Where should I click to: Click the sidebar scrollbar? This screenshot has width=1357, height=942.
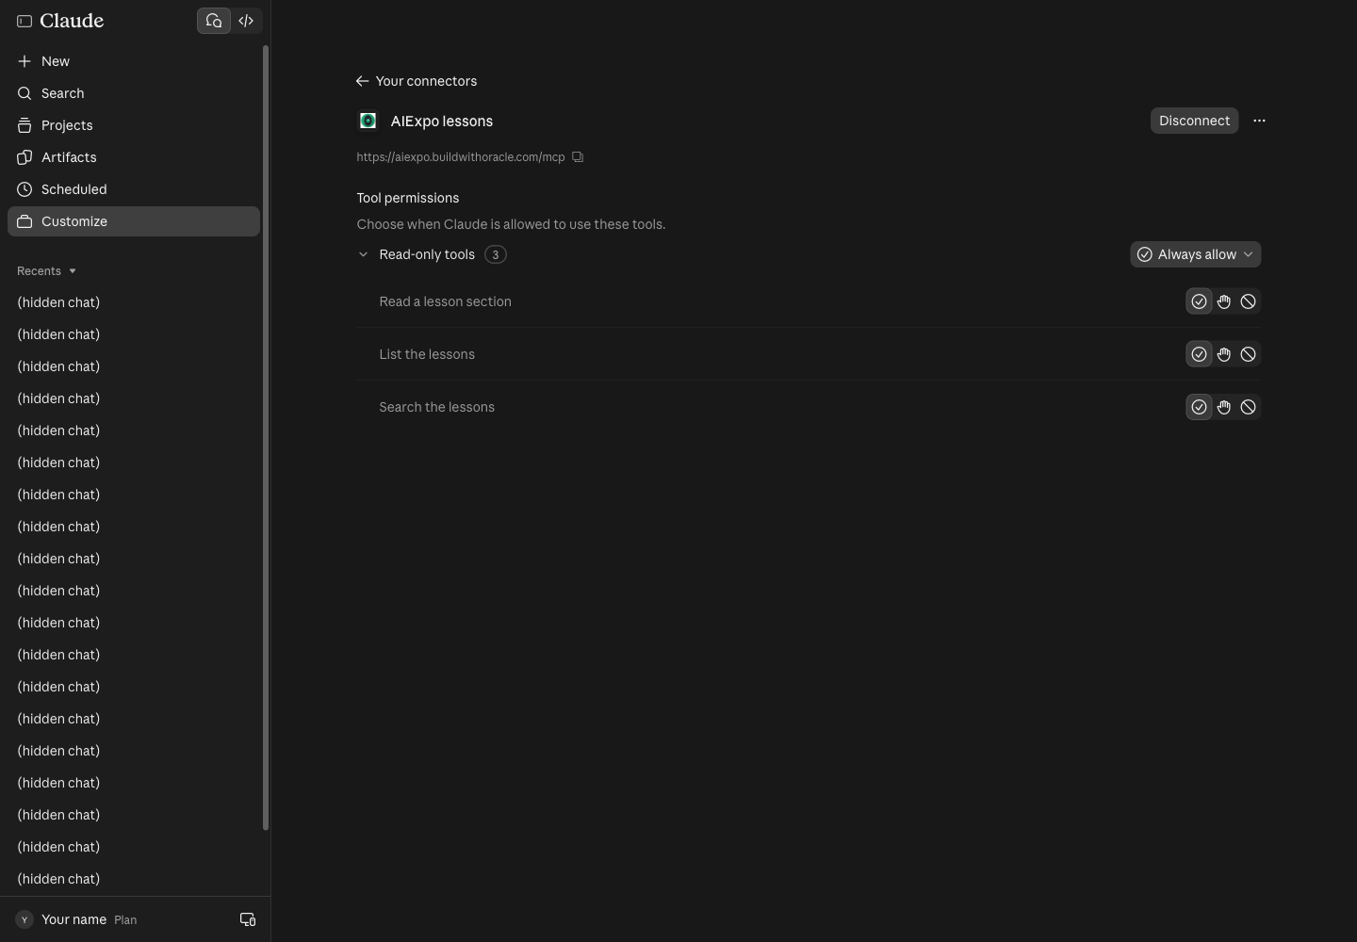click(x=266, y=438)
